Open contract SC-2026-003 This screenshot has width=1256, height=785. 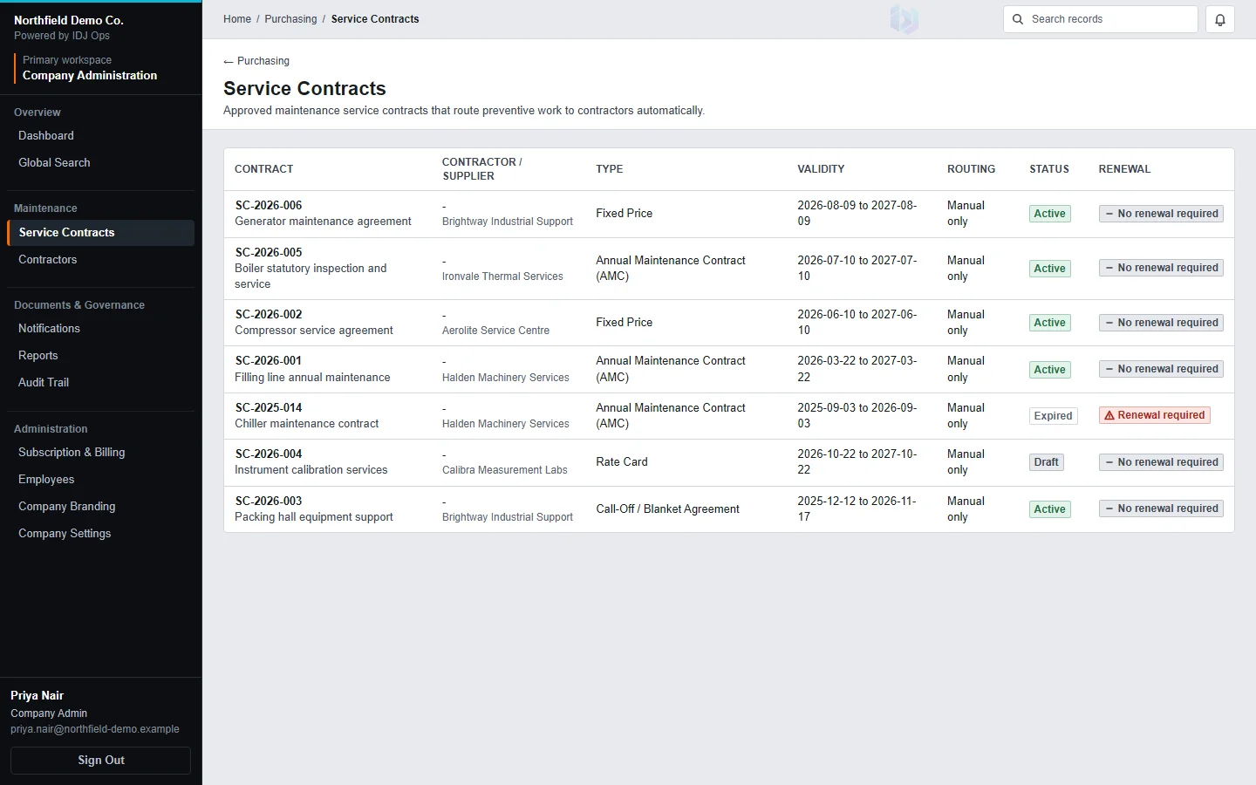pos(269,502)
